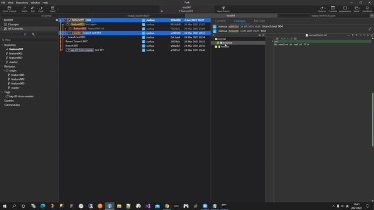Open the Quick Launch toolbar button
This screenshot has width=374, height=210.
click(9, 9)
